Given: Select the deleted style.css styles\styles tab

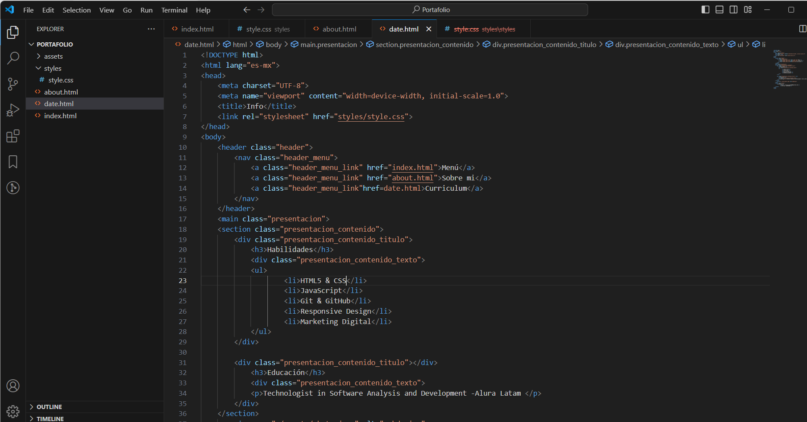Looking at the screenshot, I should [484, 29].
